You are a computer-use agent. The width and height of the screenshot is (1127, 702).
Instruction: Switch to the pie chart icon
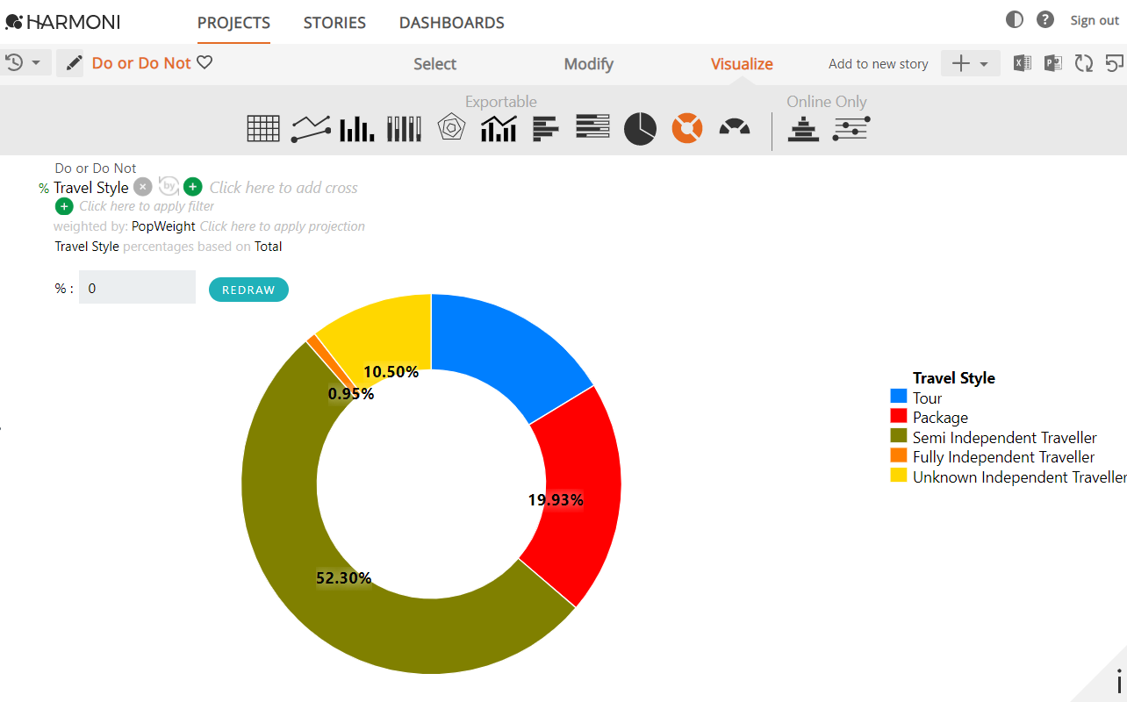(x=640, y=129)
